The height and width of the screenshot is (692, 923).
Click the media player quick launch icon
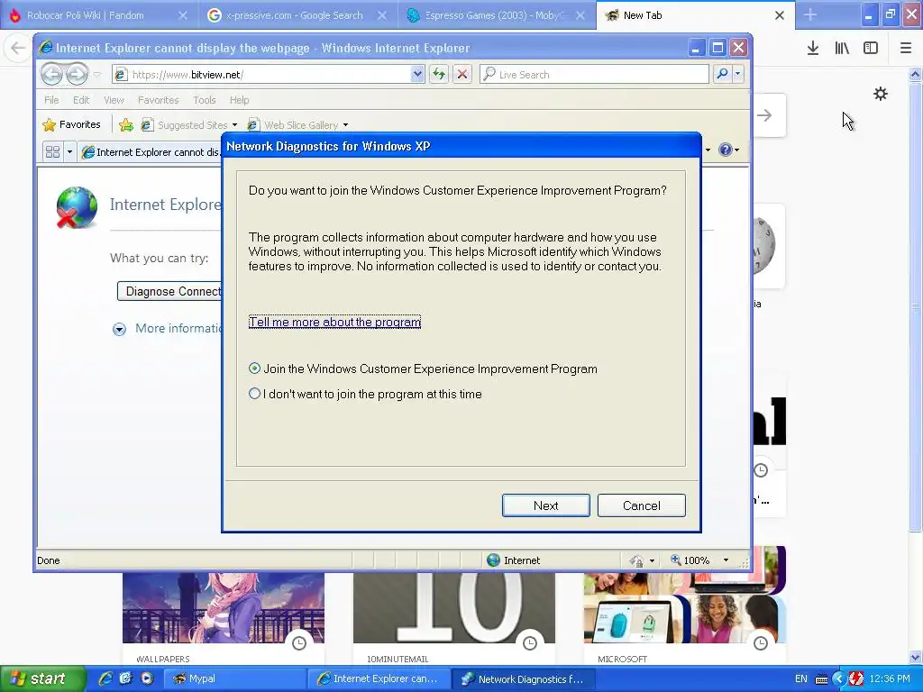pyautogui.click(x=147, y=678)
